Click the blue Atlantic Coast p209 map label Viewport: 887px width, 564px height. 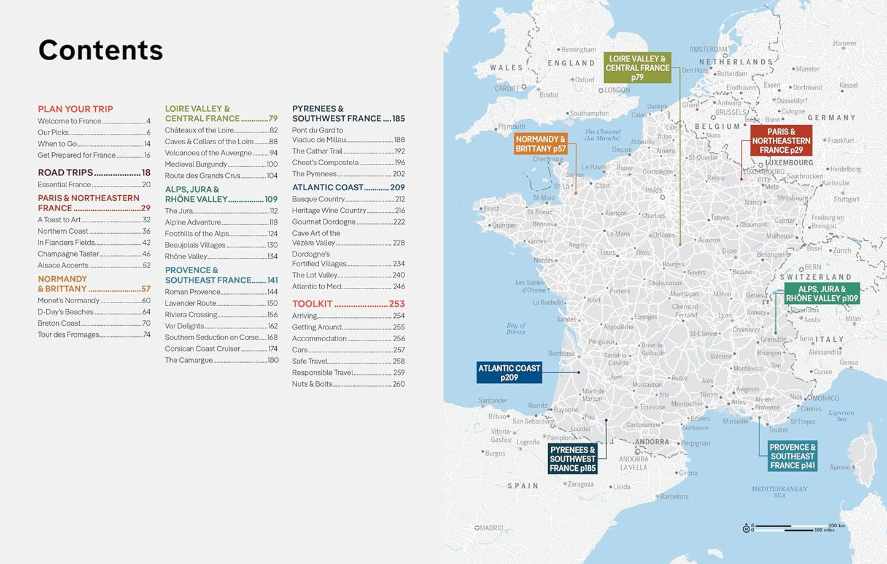[x=509, y=373]
